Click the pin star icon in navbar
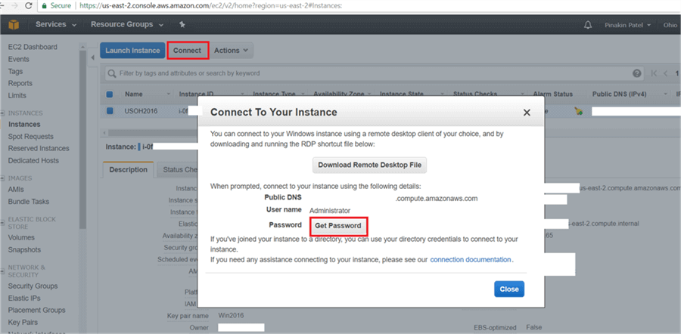This screenshot has height=334, width=681. point(182,25)
